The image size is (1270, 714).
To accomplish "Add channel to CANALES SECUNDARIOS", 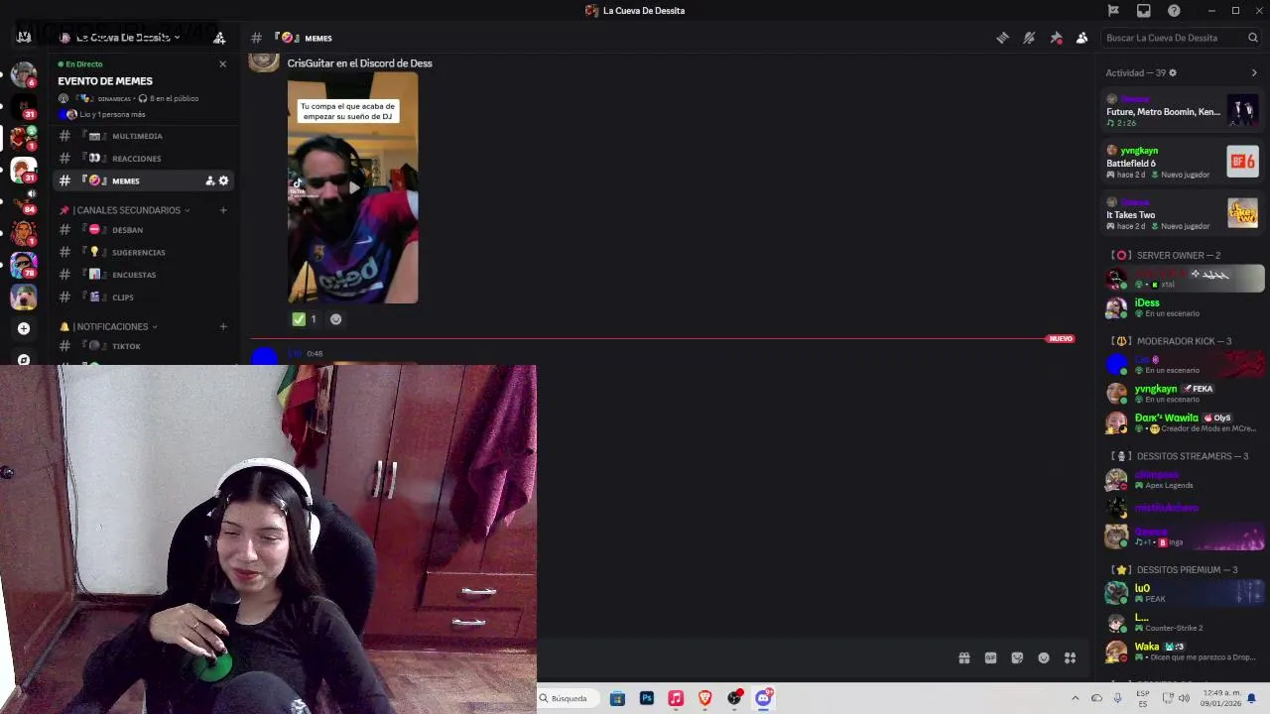I will [223, 210].
